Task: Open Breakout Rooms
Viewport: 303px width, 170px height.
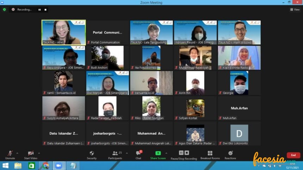Action: (210, 155)
